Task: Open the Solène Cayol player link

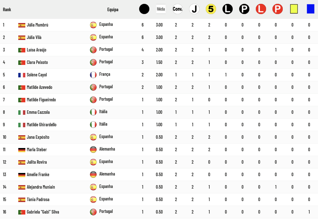Action: pyautogui.click(x=37, y=75)
